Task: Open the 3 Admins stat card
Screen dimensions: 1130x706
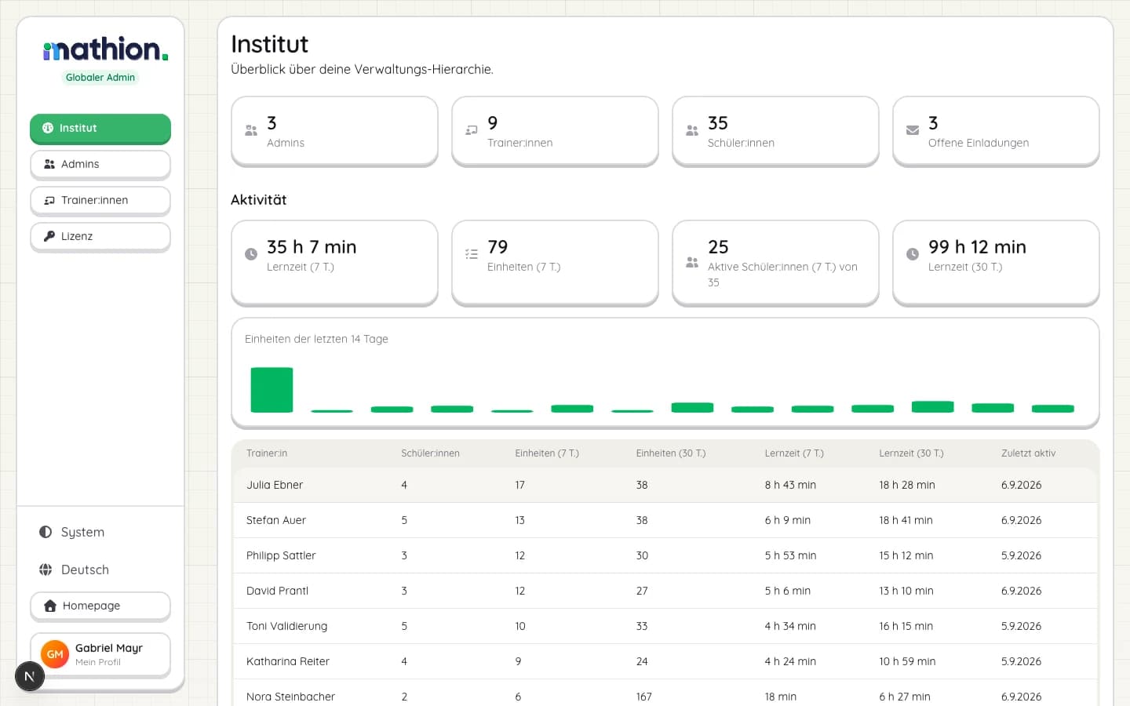Action: 334,131
